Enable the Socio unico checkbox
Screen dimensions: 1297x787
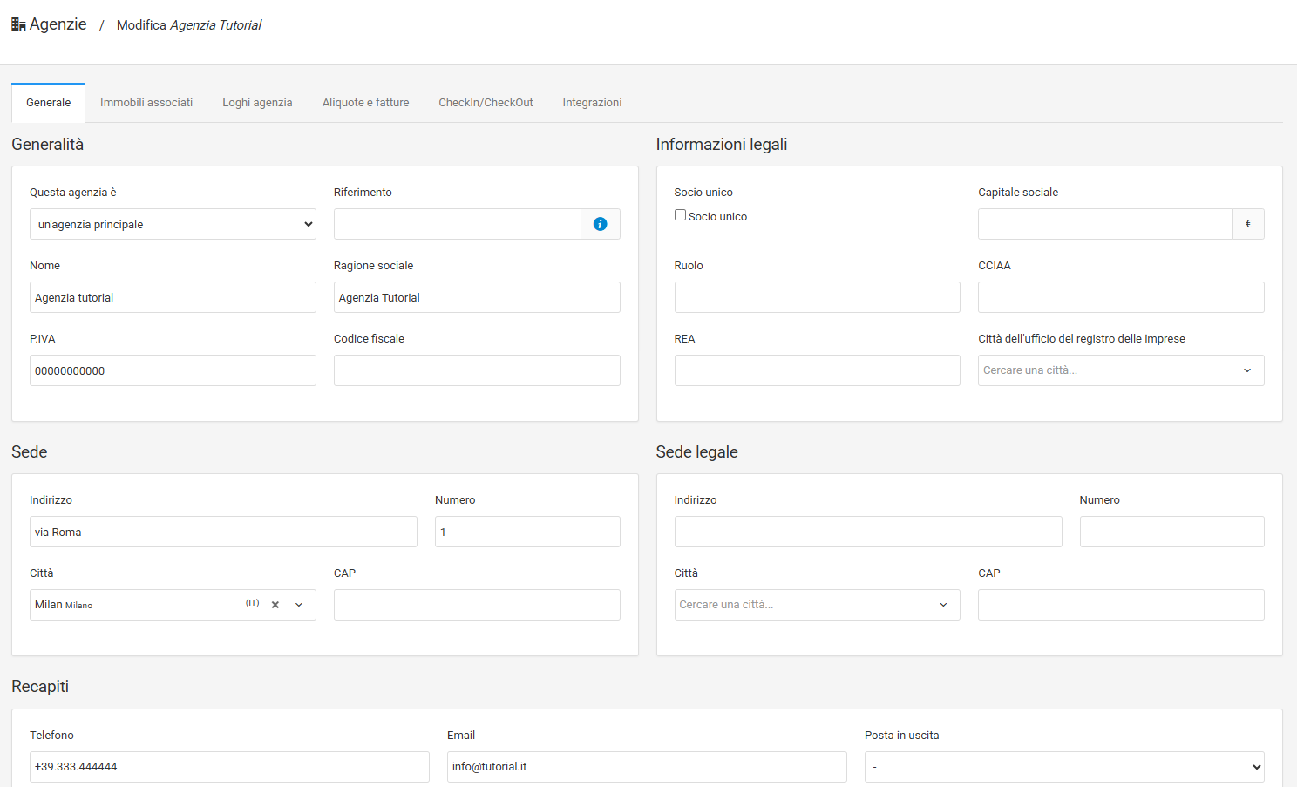coord(680,215)
